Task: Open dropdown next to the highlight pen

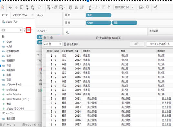Action: pyautogui.click(x=93, y=8)
